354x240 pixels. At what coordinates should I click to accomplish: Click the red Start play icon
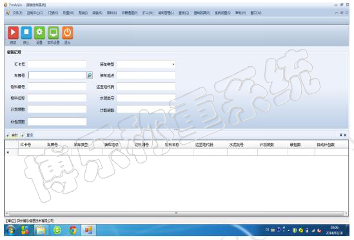tap(13, 33)
